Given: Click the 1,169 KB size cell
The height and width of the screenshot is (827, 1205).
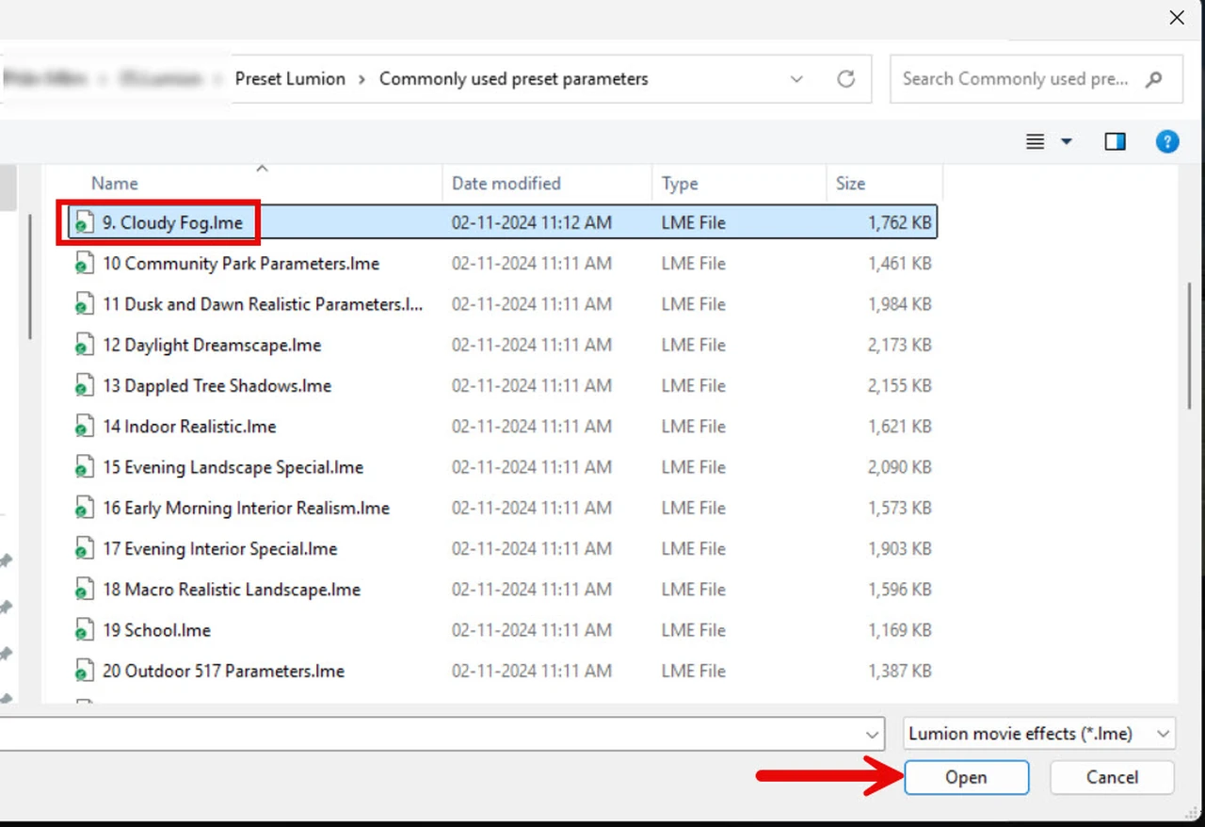Looking at the screenshot, I should pos(899,630).
